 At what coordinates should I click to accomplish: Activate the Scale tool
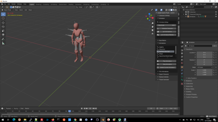tap(3, 31)
